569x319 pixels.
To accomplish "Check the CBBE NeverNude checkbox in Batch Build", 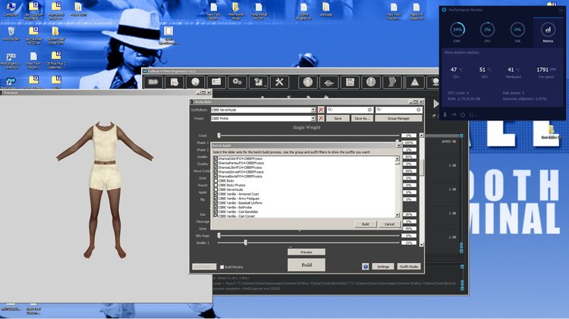I will [216, 189].
